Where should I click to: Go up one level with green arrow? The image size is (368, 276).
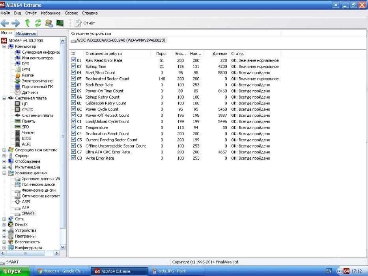tap(28, 23)
